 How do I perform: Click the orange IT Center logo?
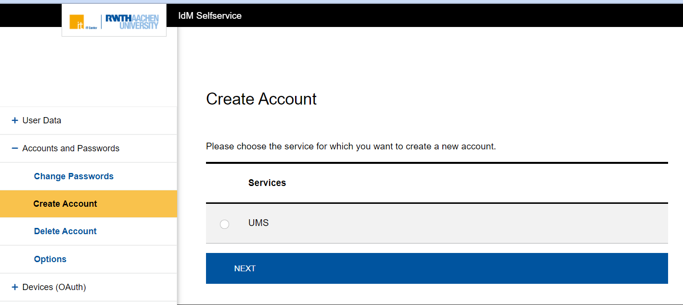click(77, 22)
